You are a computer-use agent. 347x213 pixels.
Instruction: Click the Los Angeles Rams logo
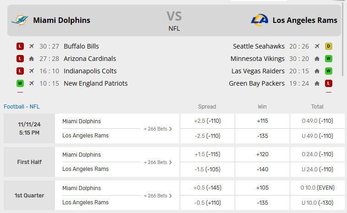[x=259, y=20]
